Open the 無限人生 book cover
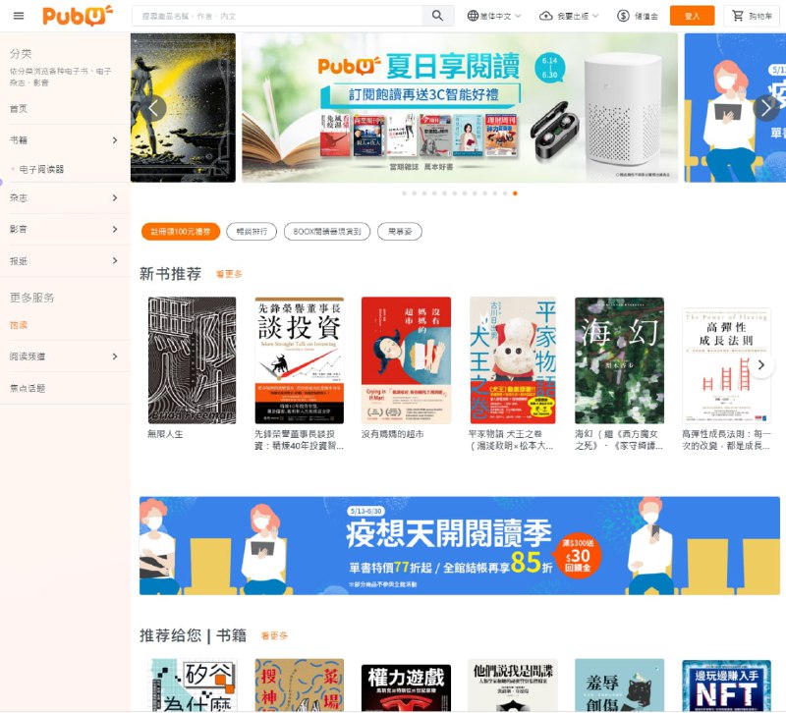 coord(192,360)
